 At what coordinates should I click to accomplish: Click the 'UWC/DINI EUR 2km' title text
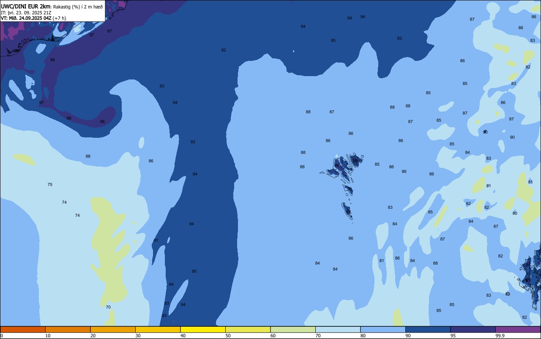[25, 6]
